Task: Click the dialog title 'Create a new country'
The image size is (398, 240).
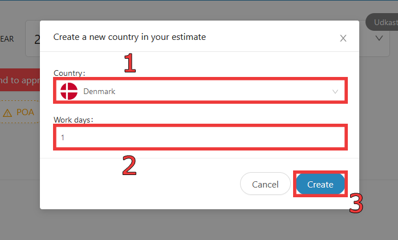Action: coord(129,37)
